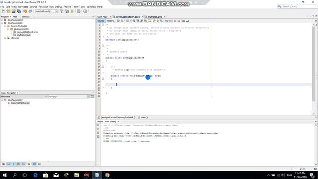Open Windows Start menu

(4, 175)
